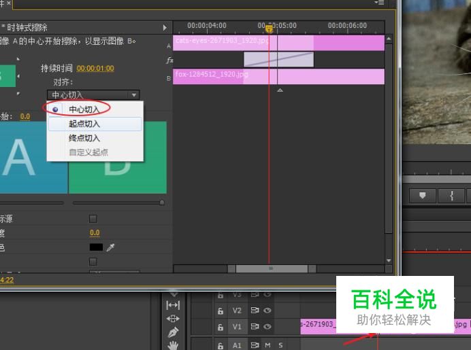Mute track A1 with the M button
The image size is (471, 350).
tap(267, 345)
